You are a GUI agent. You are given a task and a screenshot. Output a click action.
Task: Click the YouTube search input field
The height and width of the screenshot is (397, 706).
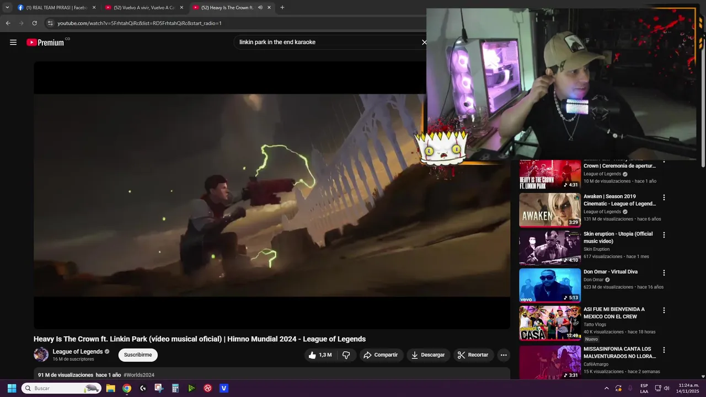328,42
